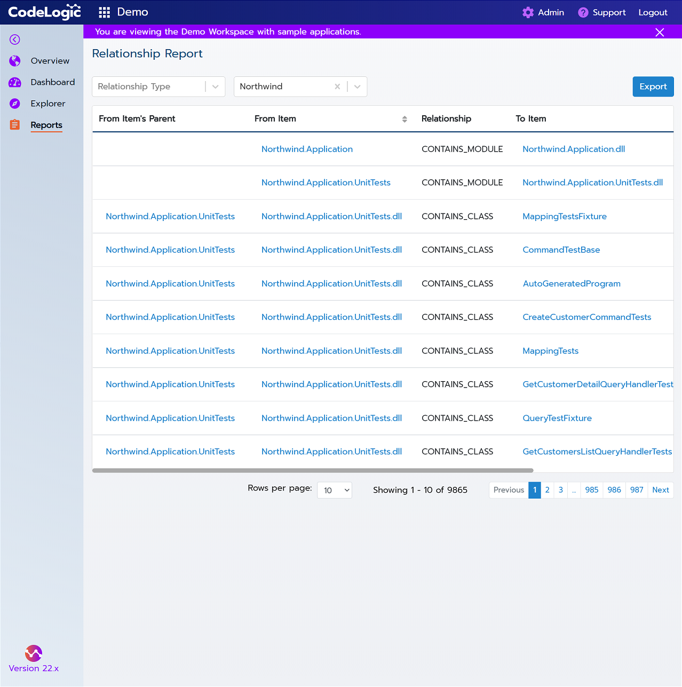Jump to page 985
The height and width of the screenshot is (687, 682).
592,490
